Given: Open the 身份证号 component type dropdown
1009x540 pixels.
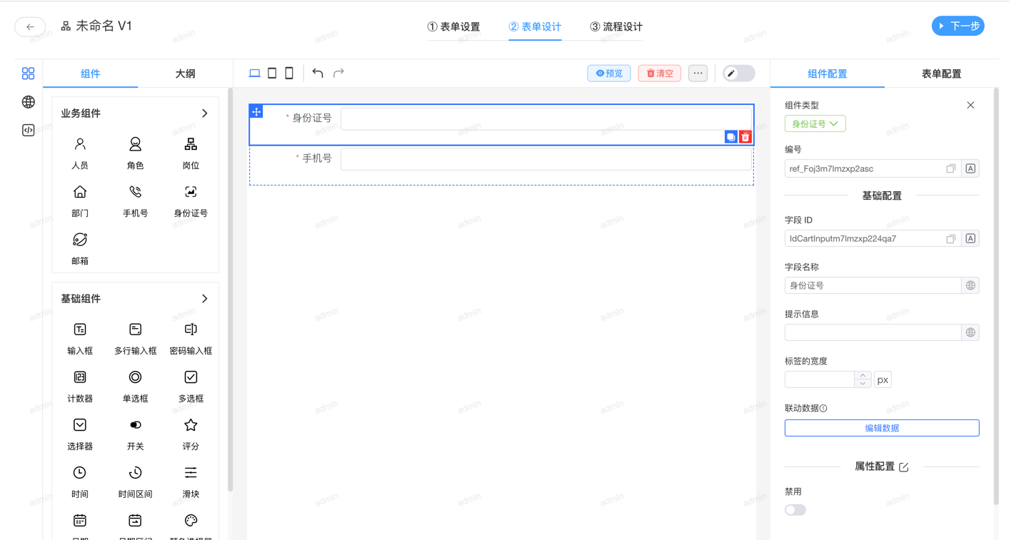Looking at the screenshot, I should click(x=815, y=124).
